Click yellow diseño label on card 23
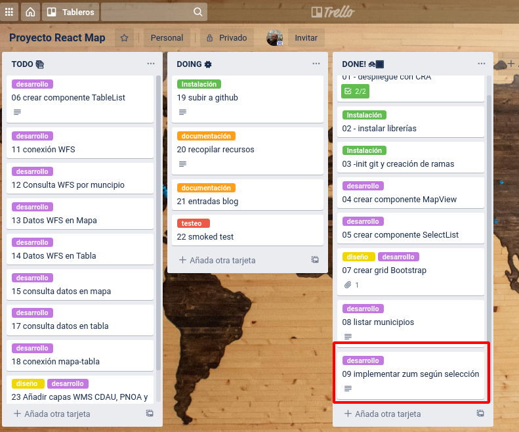Image resolution: width=519 pixels, height=432 pixels. 28,383
